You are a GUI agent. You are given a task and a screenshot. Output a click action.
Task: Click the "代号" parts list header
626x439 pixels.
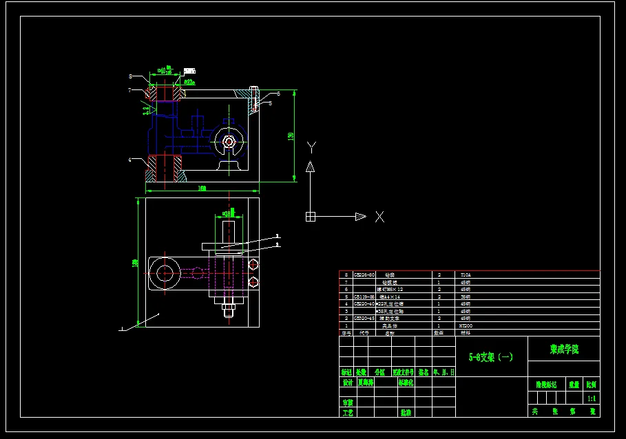pyautogui.click(x=364, y=332)
